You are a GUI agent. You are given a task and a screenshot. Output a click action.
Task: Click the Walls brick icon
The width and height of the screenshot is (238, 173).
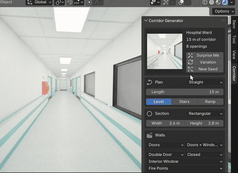click(149, 135)
